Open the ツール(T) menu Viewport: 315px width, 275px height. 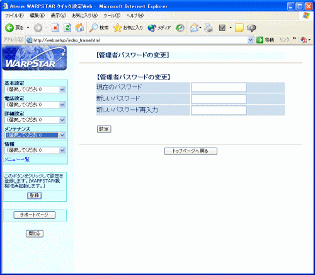click(x=112, y=16)
